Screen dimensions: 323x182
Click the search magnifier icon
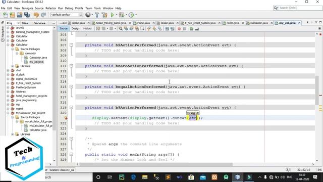276,8
